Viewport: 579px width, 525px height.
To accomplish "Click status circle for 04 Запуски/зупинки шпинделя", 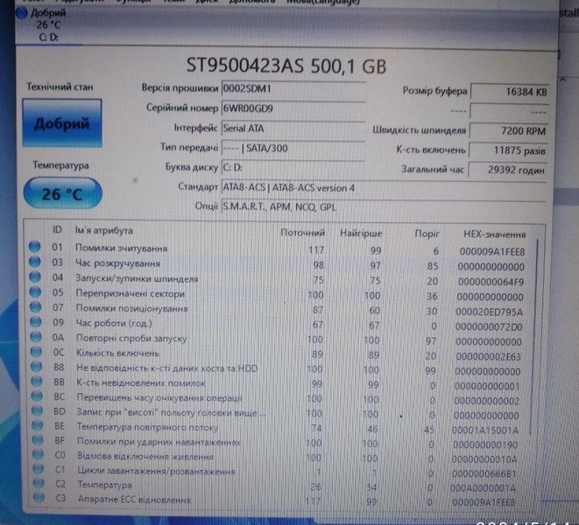I will pyautogui.click(x=35, y=276).
